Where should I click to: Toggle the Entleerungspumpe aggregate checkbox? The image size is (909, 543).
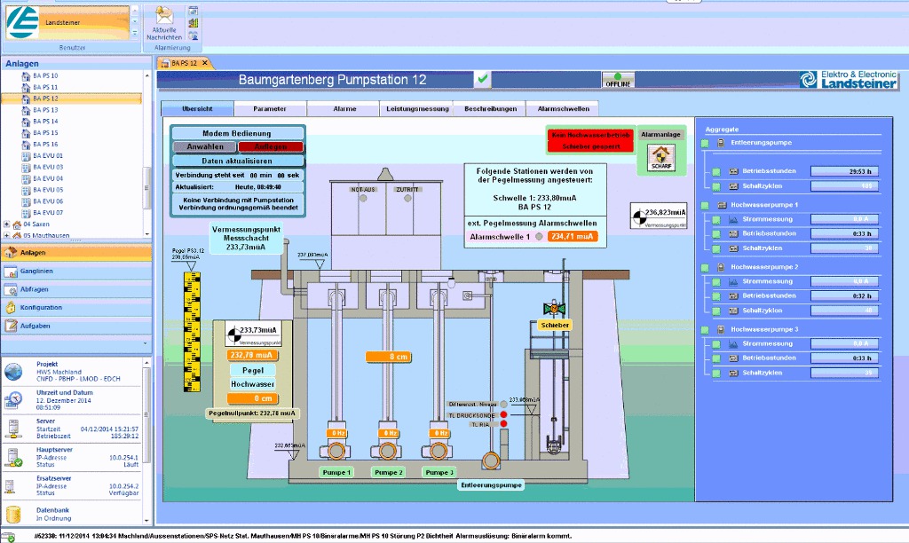tap(704, 143)
